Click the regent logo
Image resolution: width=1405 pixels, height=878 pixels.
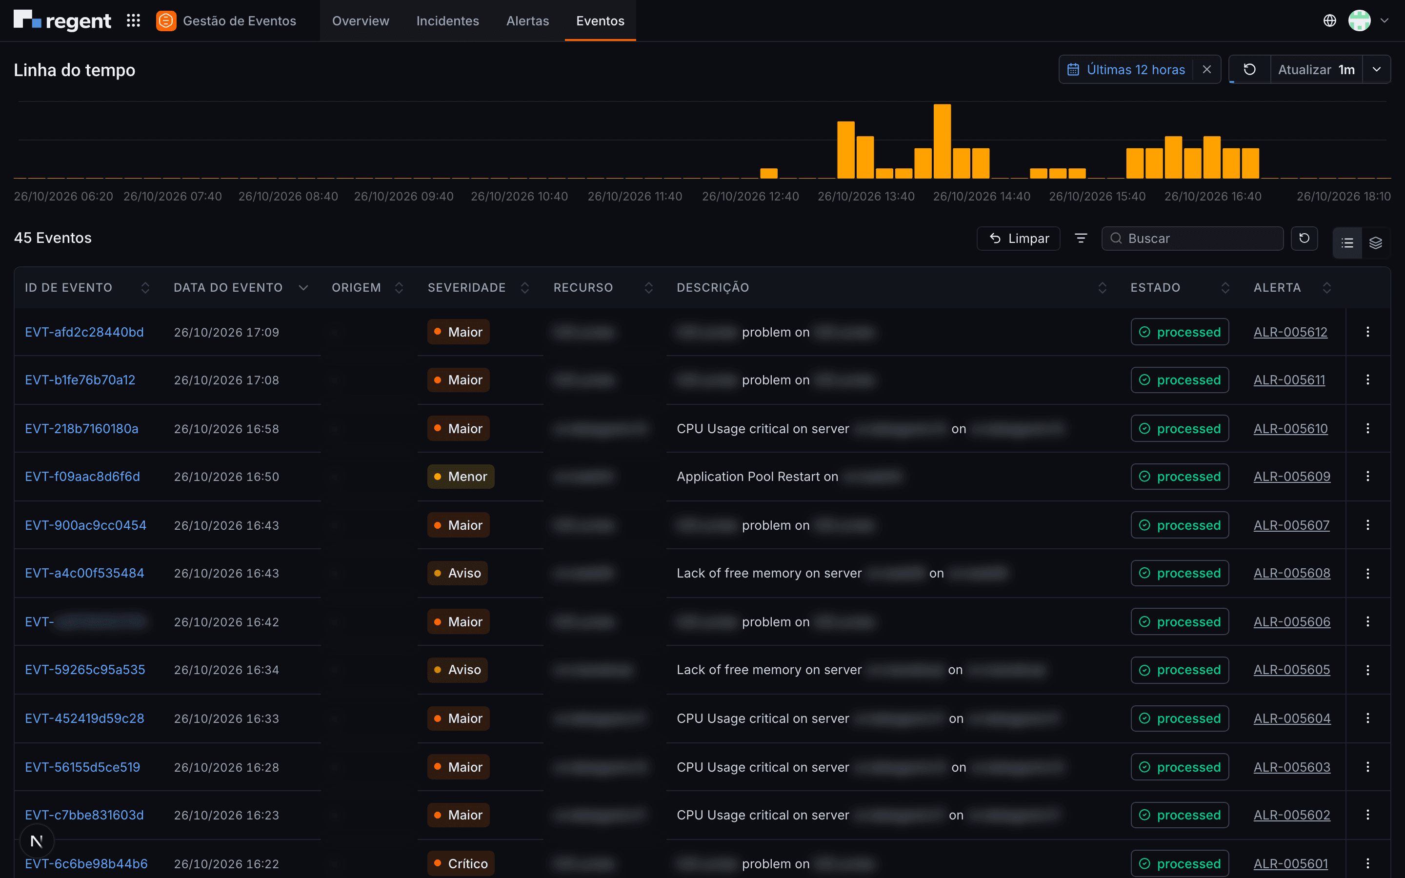[x=62, y=20]
